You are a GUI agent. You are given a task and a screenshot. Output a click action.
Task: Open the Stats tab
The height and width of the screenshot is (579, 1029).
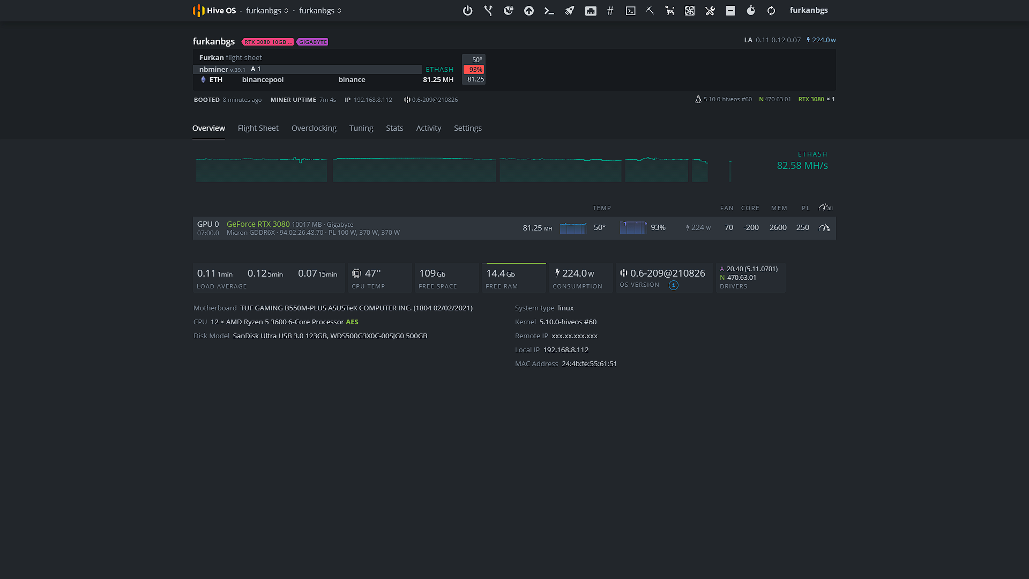coord(394,128)
